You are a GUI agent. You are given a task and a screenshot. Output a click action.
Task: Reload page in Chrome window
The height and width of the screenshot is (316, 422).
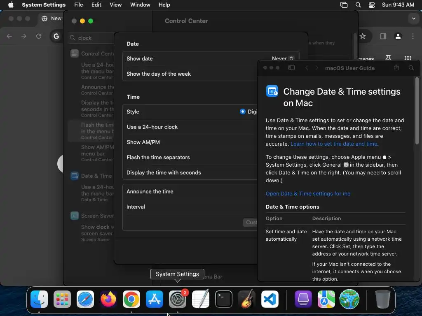tap(39, 36)
